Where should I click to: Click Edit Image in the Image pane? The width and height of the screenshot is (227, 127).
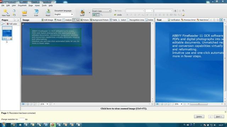(x=47, y=20)
